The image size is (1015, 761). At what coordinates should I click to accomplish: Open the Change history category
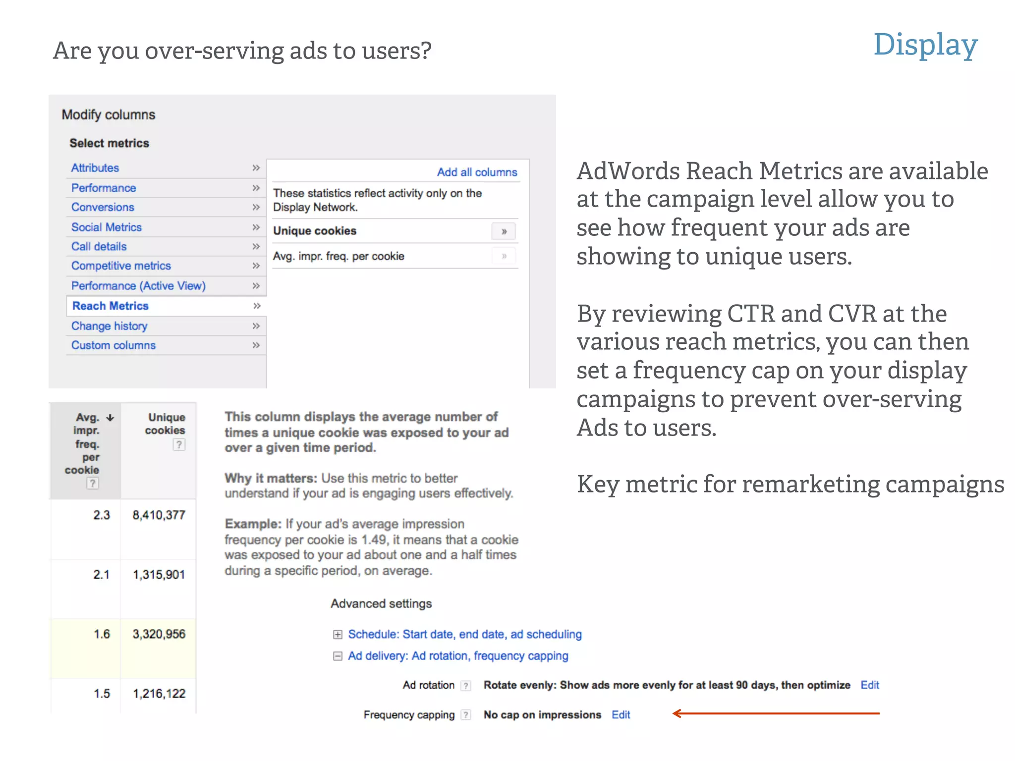click(x=110, y=326)
